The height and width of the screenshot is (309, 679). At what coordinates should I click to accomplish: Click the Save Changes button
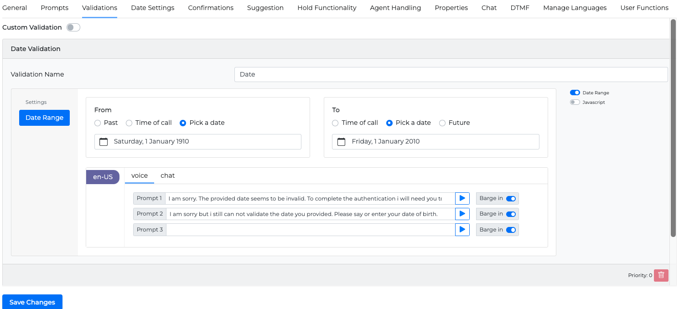click(32, 302)
